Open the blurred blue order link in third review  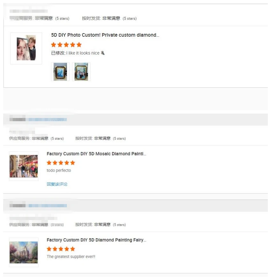coord(48,206)
